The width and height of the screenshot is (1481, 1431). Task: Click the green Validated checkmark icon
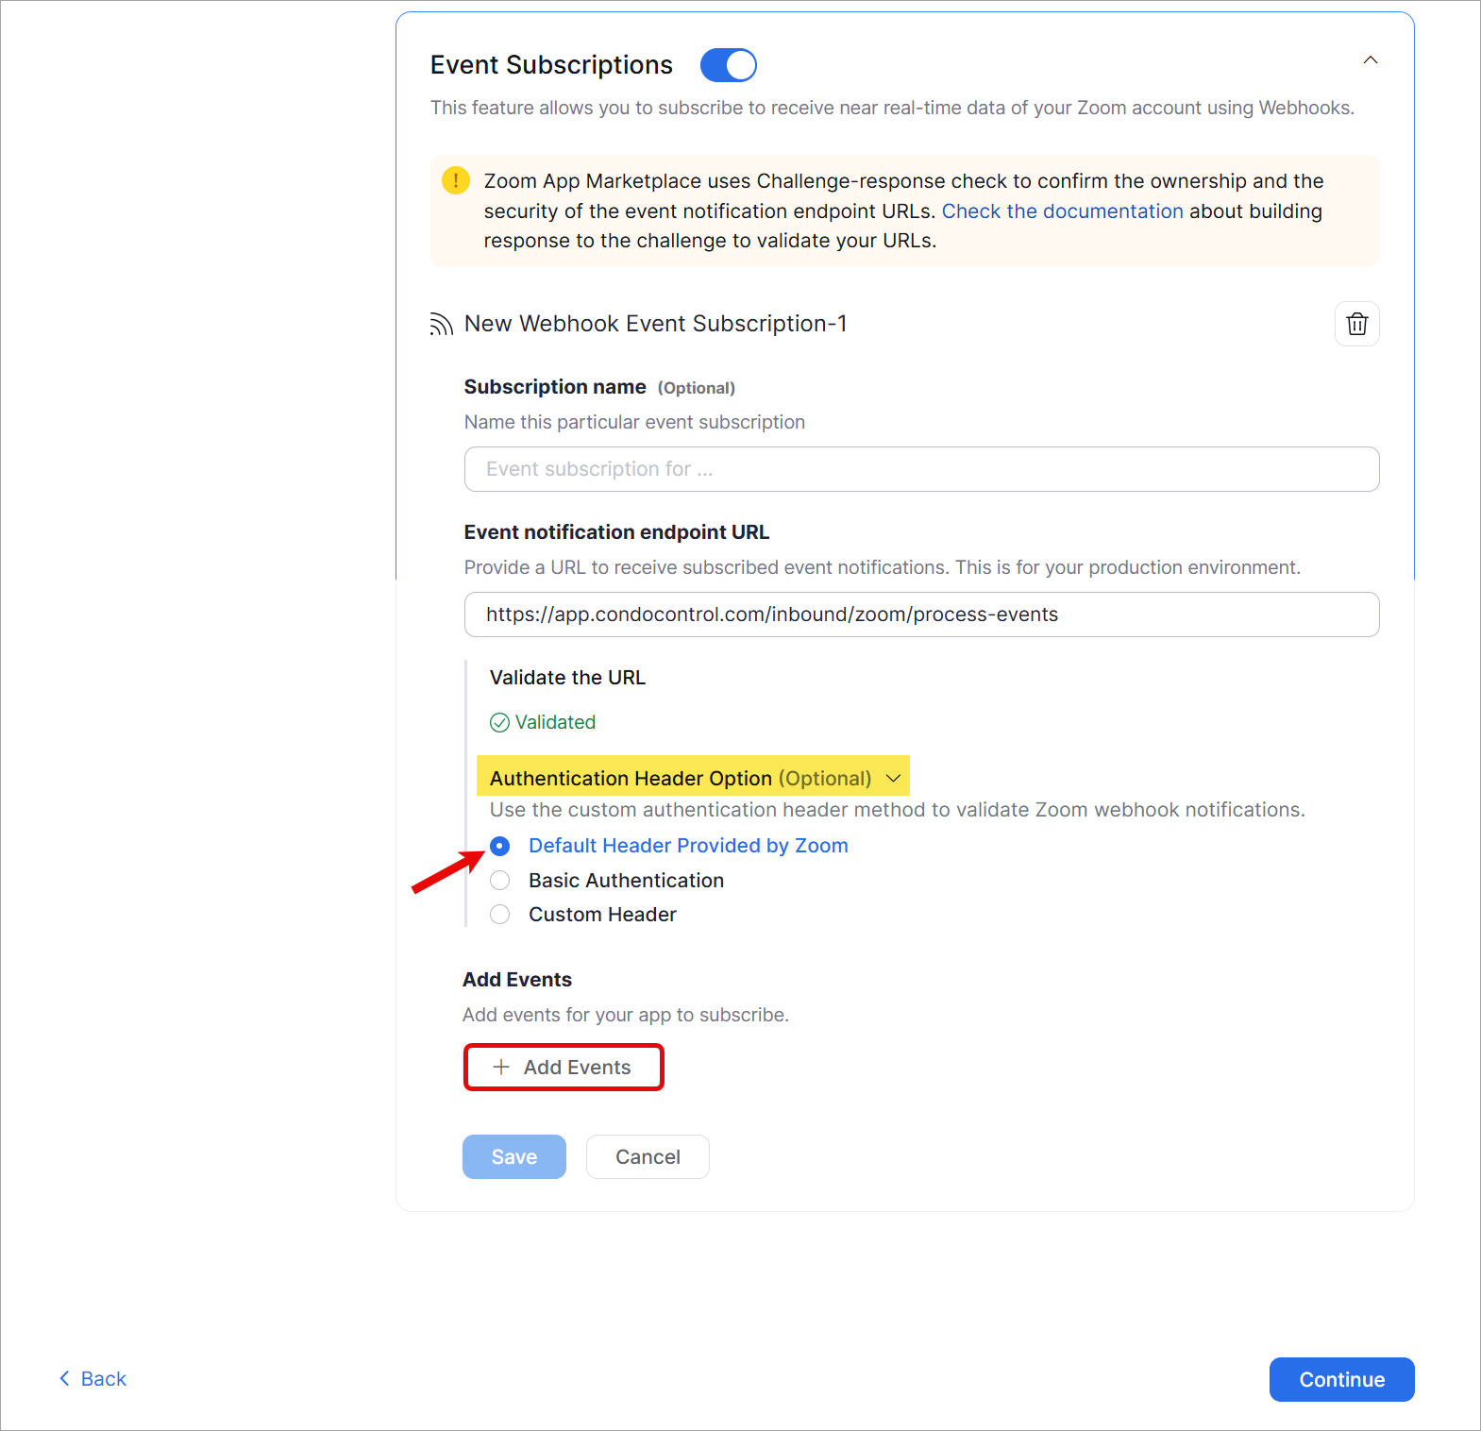coord(498,722)
